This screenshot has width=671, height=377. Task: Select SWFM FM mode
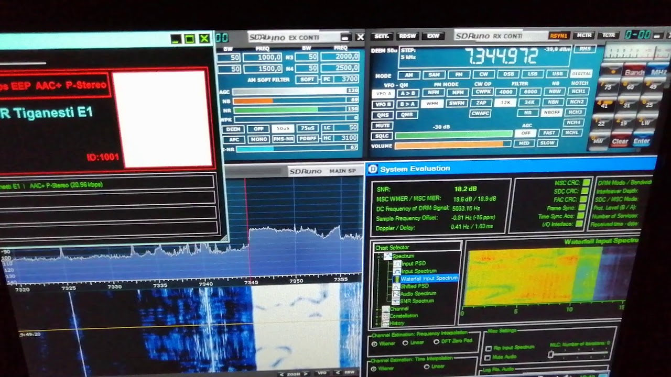pos(457,103)
